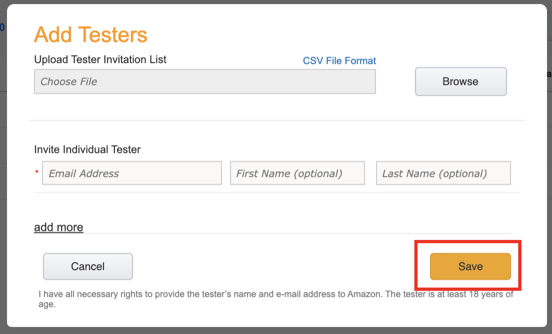
Task: Click the Browse button
Action: 461,81
